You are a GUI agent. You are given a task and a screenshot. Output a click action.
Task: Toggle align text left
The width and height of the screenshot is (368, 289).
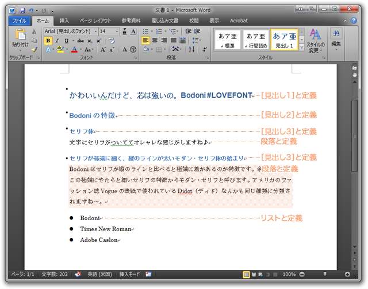coord(145,41)
